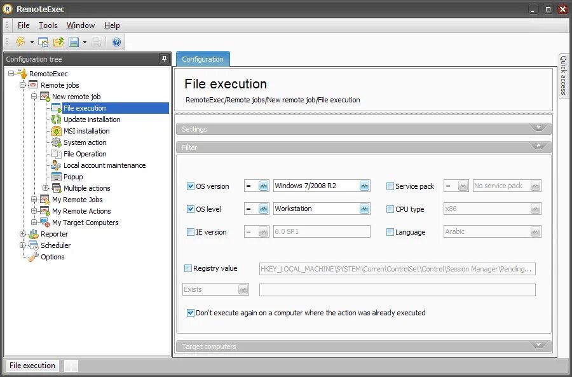Click the Popup tree icon

coord(56,177)
